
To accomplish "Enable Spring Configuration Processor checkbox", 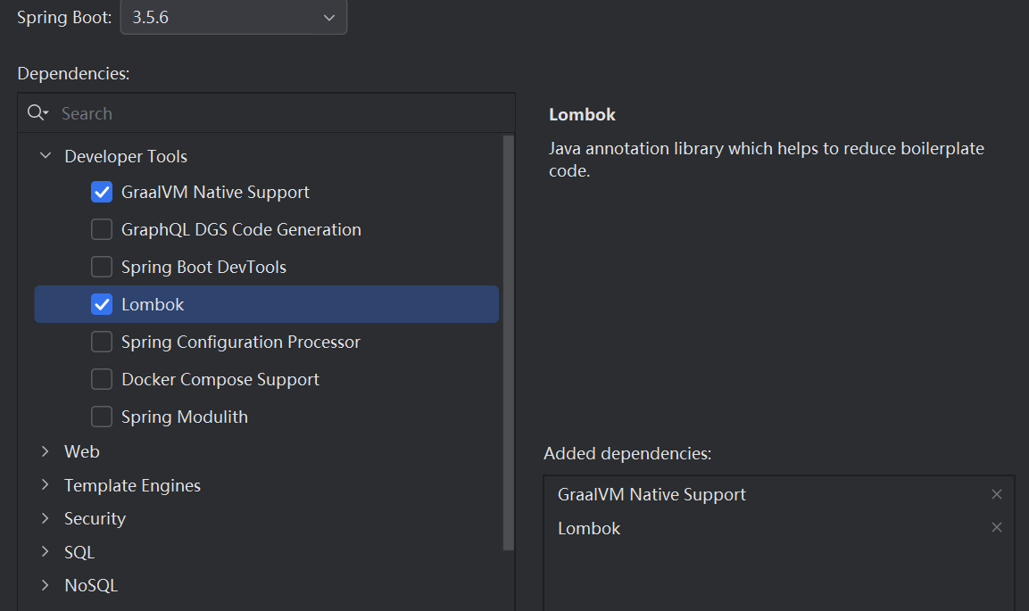I will coord(102,343).
